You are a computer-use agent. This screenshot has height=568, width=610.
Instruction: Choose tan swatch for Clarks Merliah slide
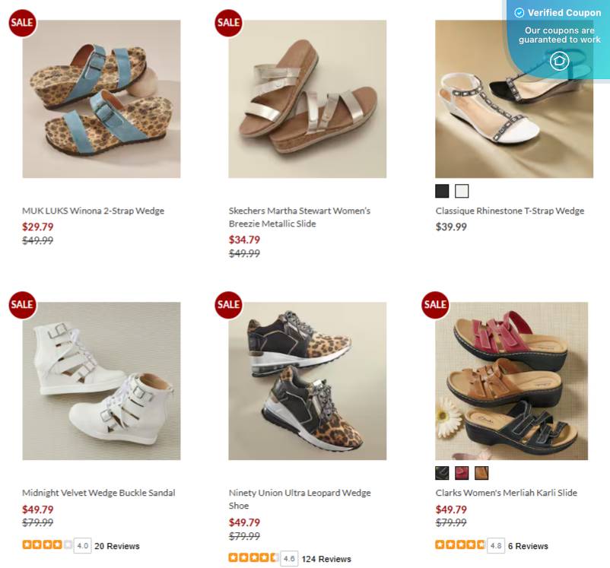pyautogui.click(x=481, y=473)
